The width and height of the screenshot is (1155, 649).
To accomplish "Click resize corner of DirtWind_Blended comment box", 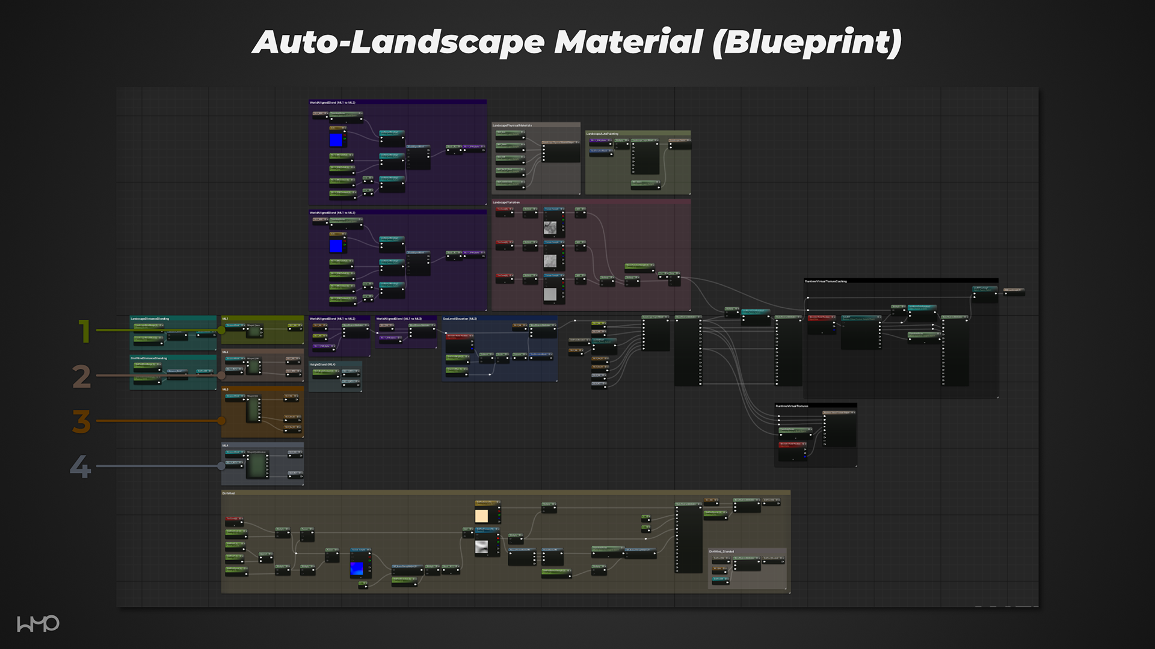I will [x=784, y=588].
